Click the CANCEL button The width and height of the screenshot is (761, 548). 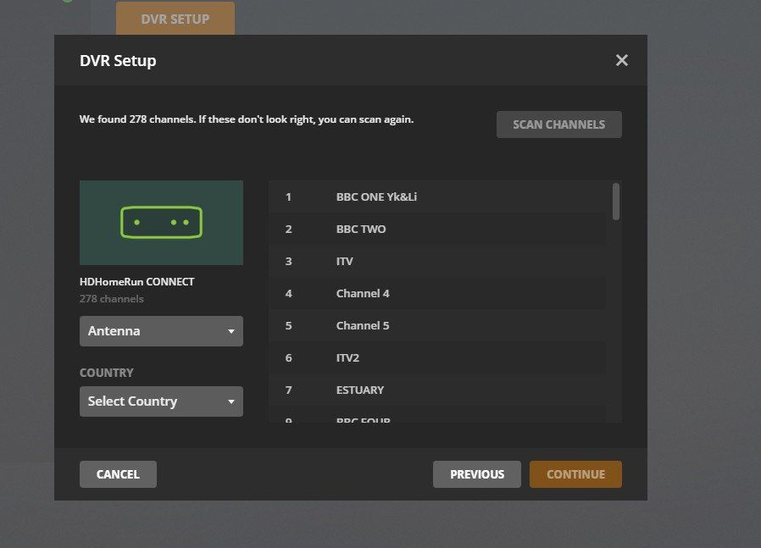click(118, 474)
